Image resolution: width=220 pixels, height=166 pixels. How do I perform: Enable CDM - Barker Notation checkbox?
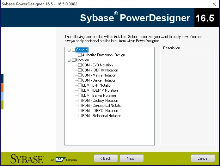pos(80,80)
